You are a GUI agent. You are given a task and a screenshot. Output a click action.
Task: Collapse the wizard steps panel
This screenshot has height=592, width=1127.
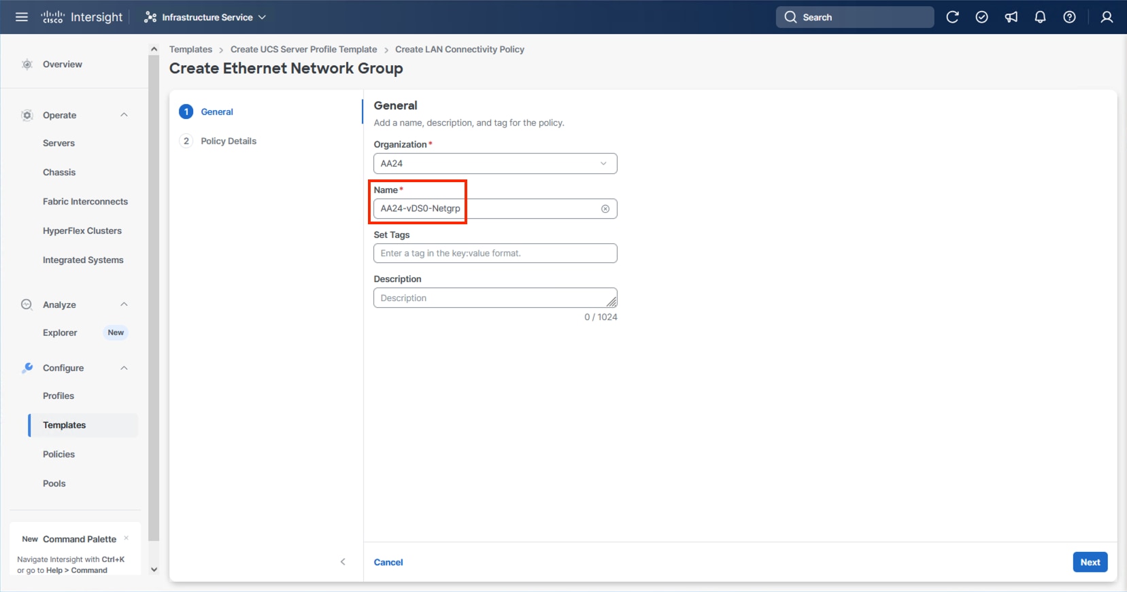tap(343, 561)
